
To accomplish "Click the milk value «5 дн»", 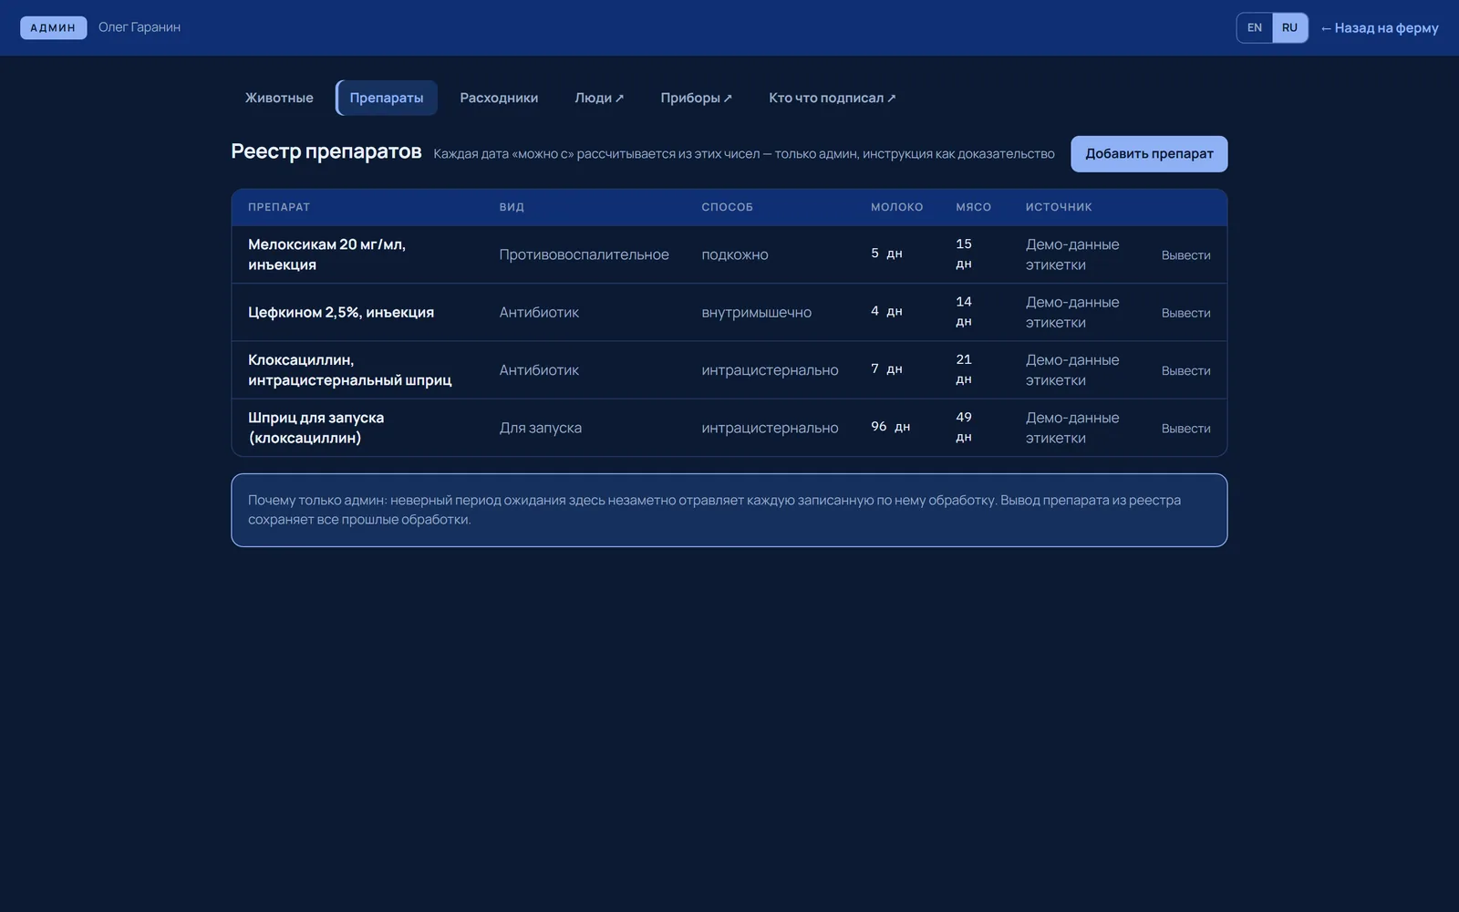I will click(x=886, y=254).
